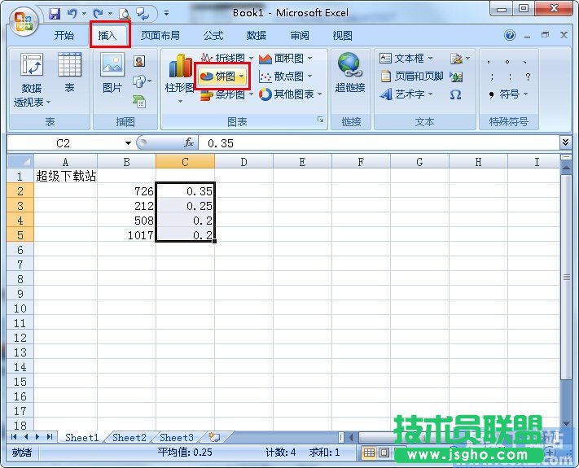579x468 pixels.
Task: Click the Table (表) icon
Action: click(69, 73)
